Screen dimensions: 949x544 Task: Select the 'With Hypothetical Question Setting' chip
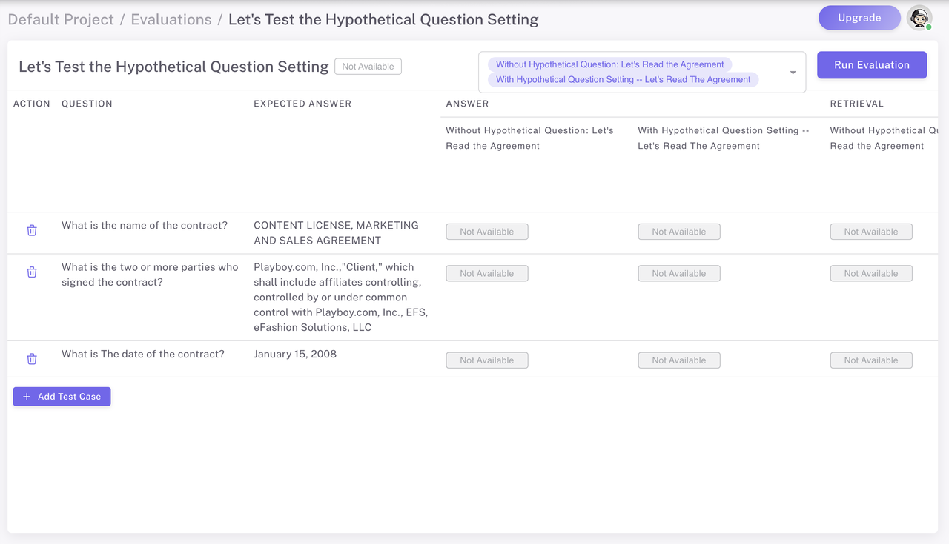click(623, 79)
